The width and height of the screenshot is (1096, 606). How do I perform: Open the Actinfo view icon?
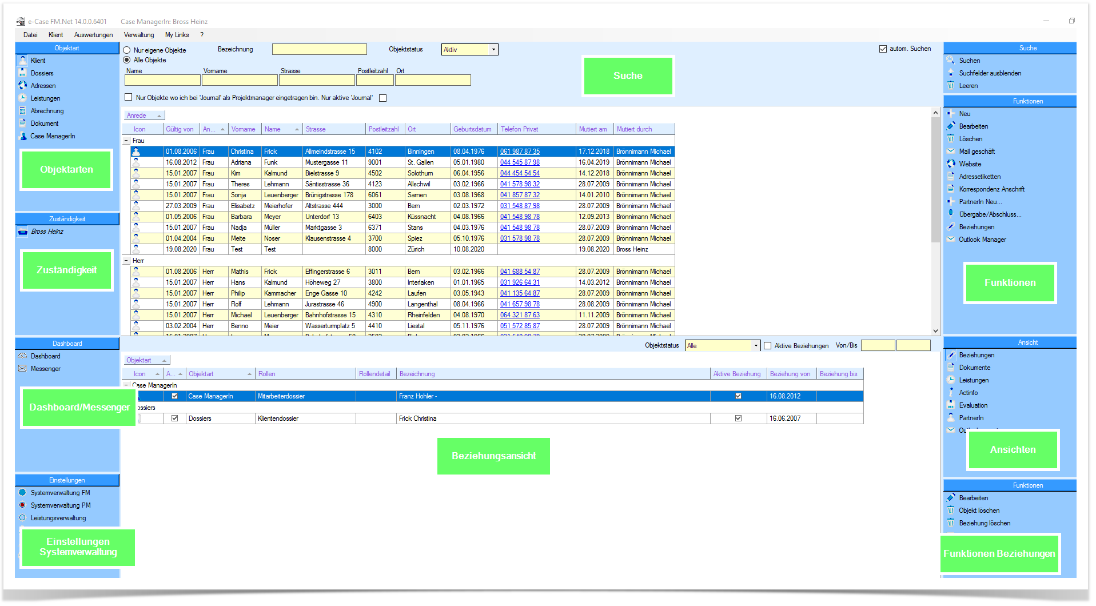[951, 392]
